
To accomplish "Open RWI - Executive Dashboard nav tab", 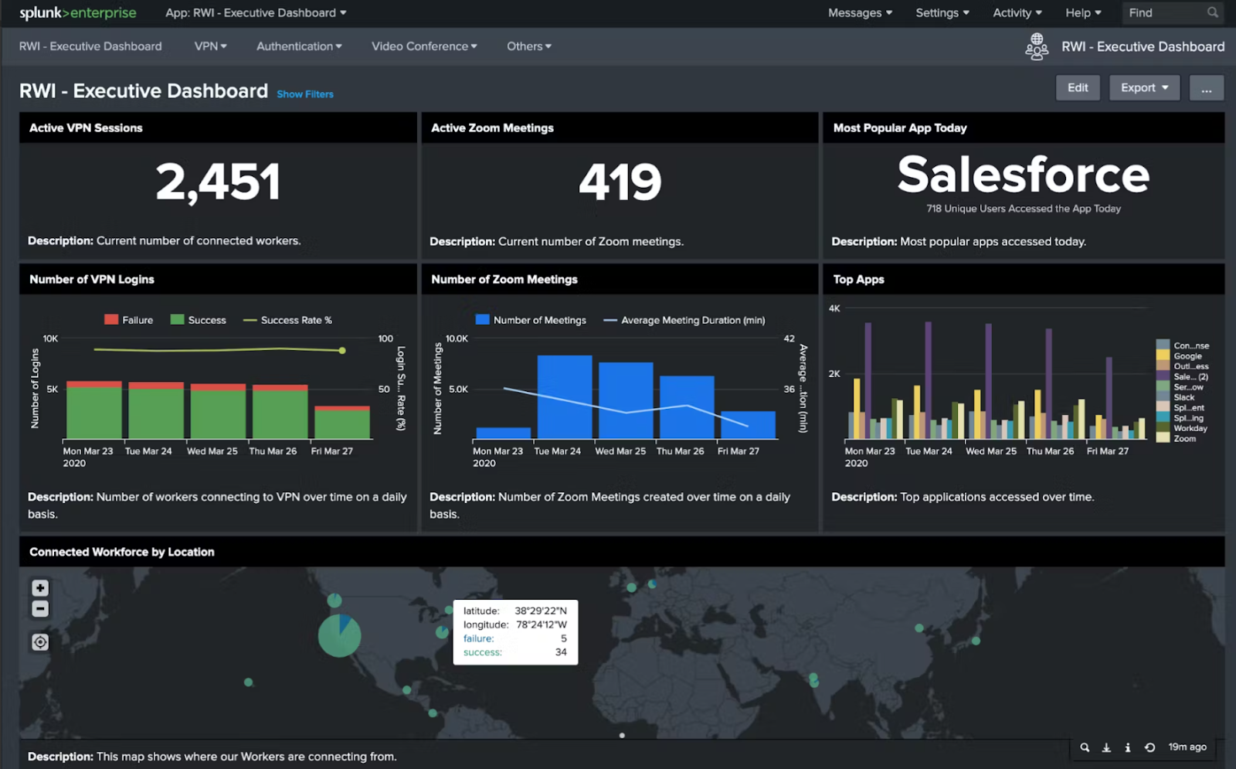I will [90, 46].
